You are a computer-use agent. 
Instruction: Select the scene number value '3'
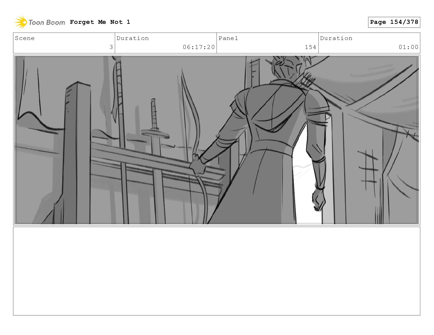coord(111,47)
